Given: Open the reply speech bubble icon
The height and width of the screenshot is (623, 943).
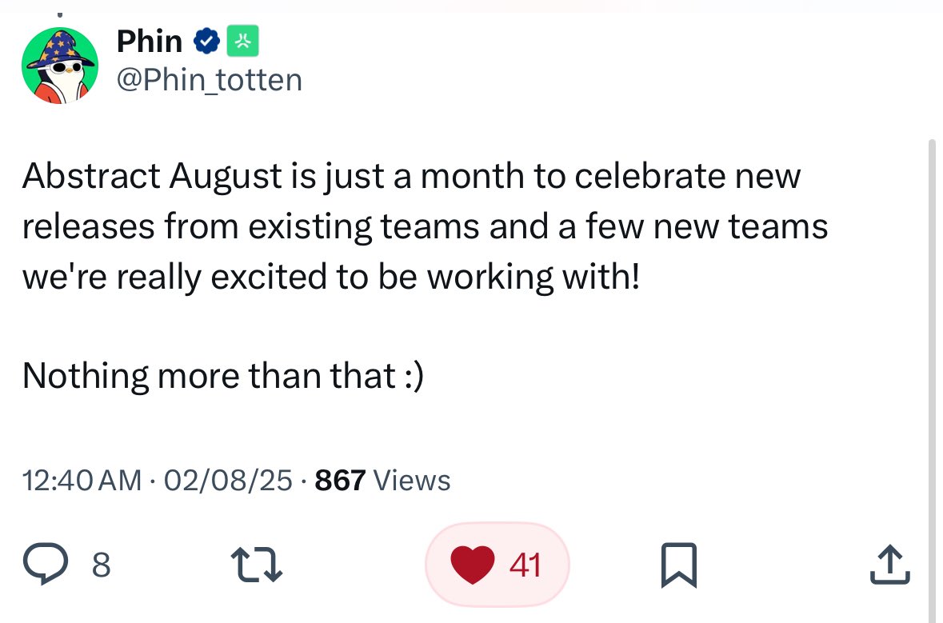Looking at the screenshot, I should point(45,564).
